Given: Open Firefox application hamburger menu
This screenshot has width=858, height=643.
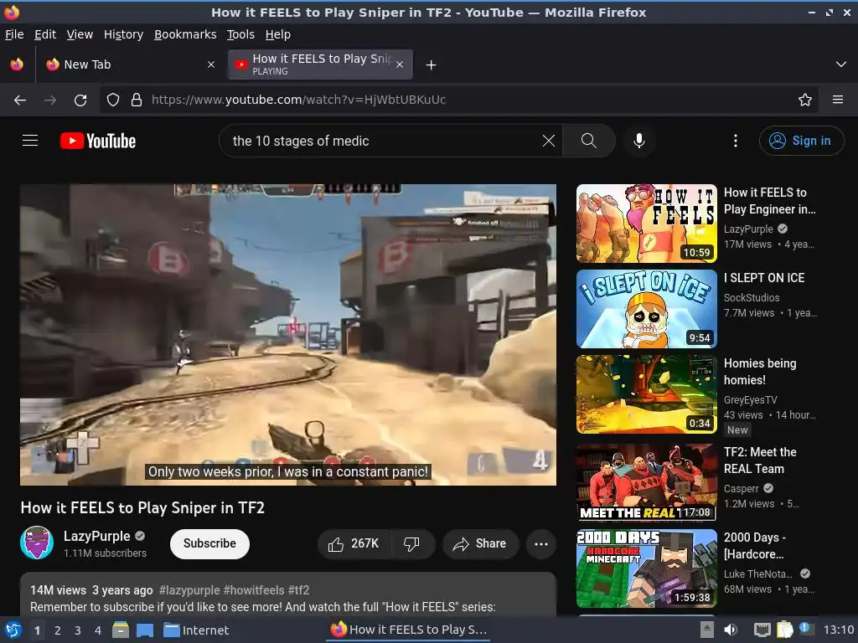Looking at the screenshot, I should click(838, 100).
